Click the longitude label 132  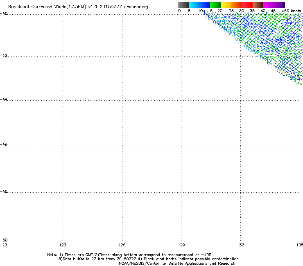click(x=241, y=245)
